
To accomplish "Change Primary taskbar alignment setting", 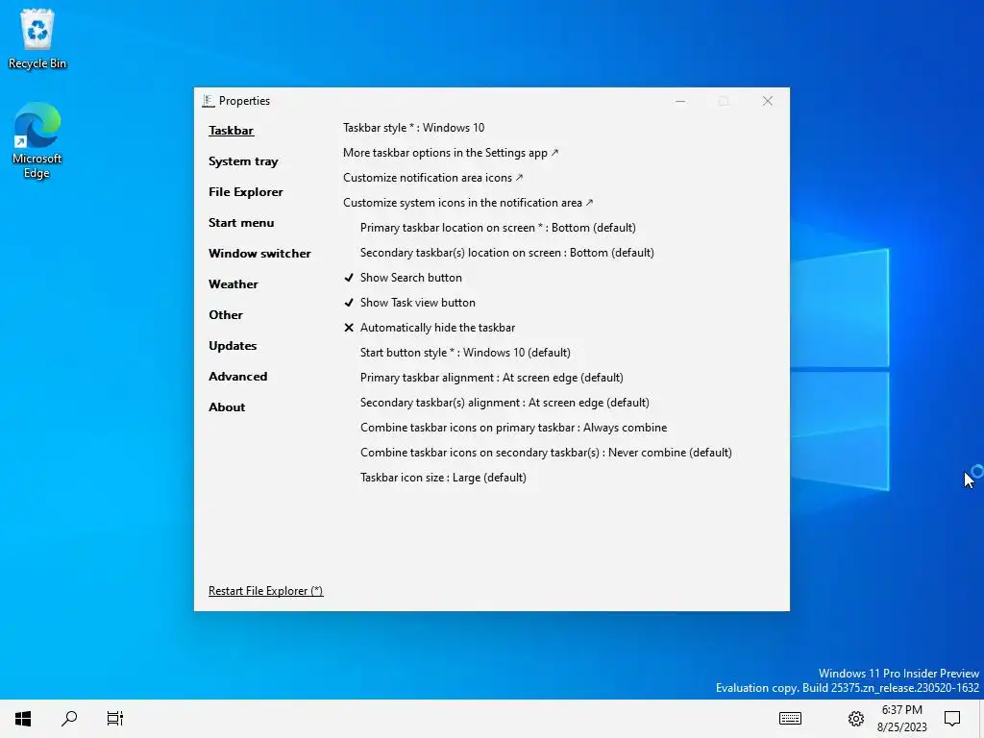I will point(491,378).
